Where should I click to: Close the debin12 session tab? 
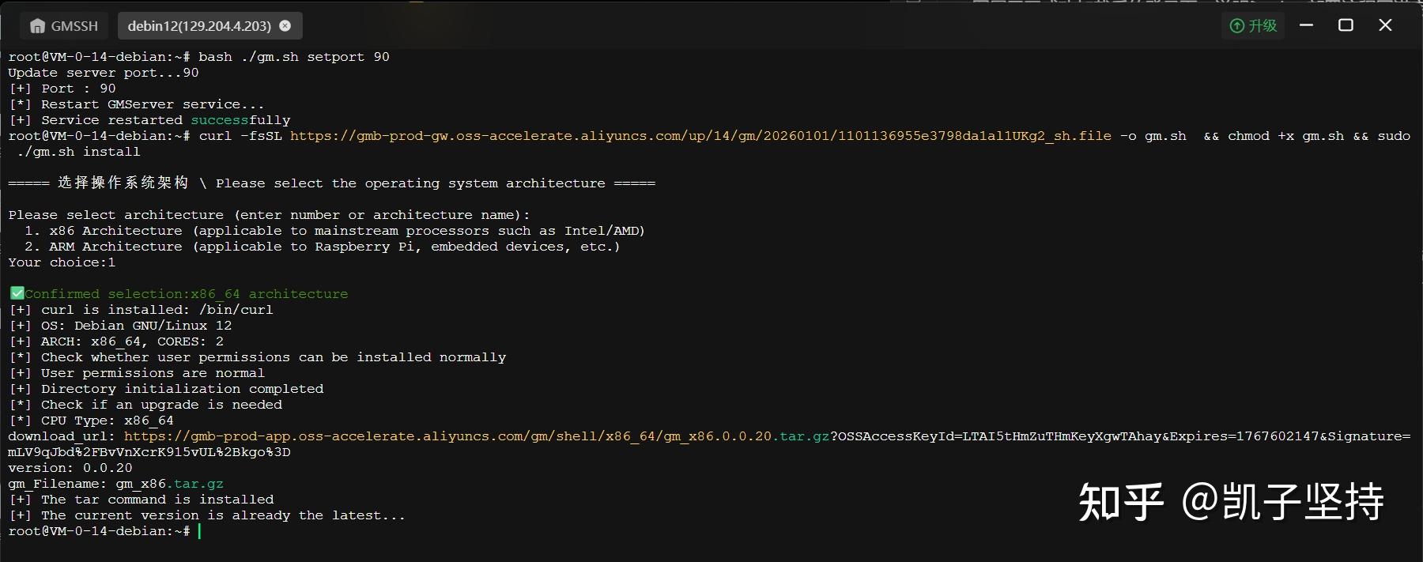coord(285,26)
